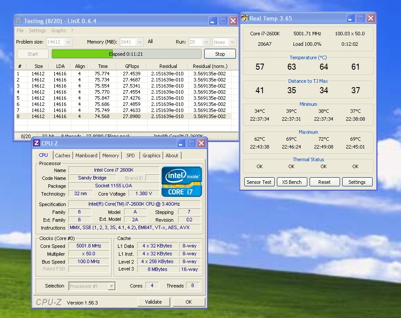Screen dimensions: 401x318
Task: Open the times unit dropdown in LinX
Action: [232, 42]
